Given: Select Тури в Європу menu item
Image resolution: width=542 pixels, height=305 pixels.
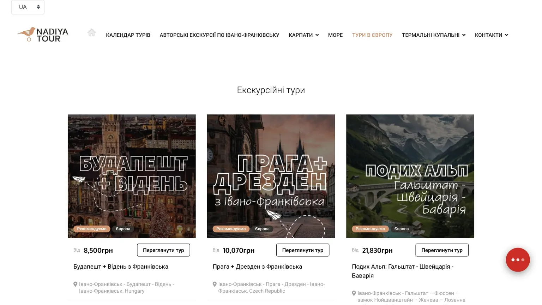Looking at the screenshot, I should point(372,35).
